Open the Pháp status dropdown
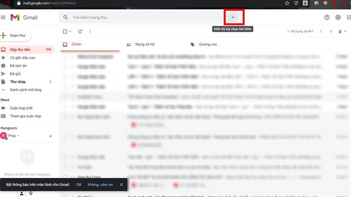 (18, 135)
